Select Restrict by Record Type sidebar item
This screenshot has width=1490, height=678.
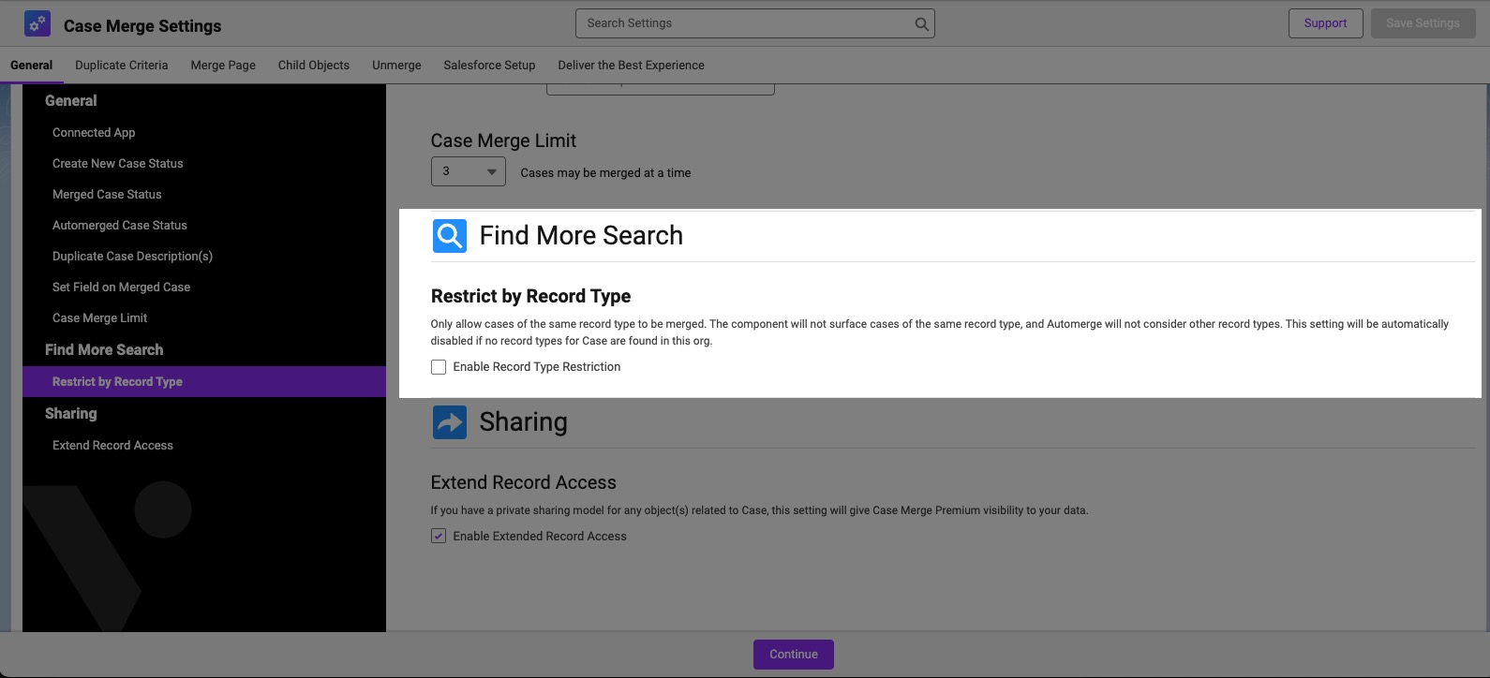pos(204,382)
